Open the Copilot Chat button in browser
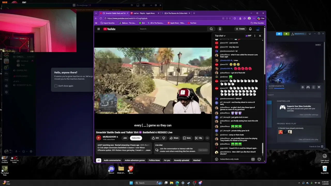Image resolution: width=331 pixels, height=186 pixels. (x=261, y=18)
